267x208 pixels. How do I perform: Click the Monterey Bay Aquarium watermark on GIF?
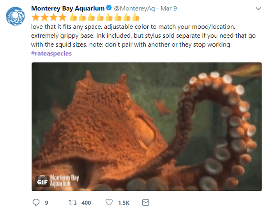click(x=65, y=180)
